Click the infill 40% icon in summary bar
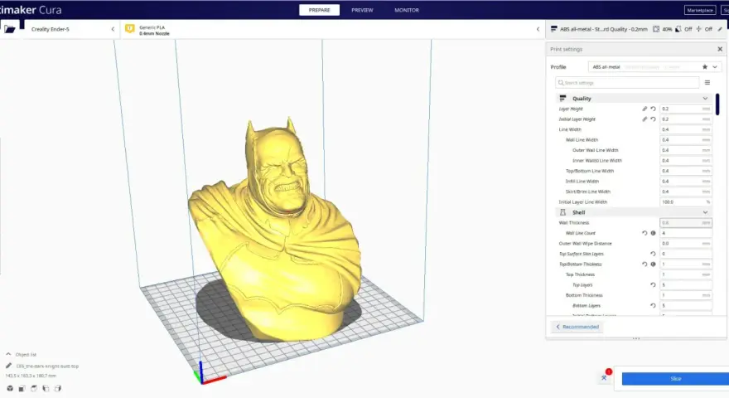The height and width of the screenshot is (398, 729). [656, 29]
